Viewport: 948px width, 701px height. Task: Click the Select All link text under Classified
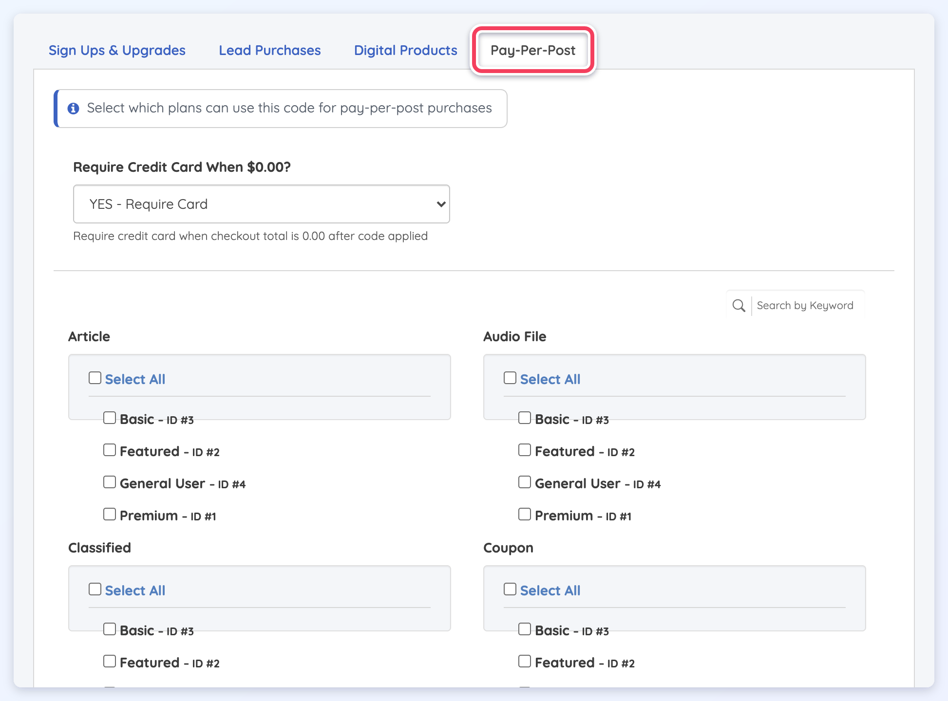tap(135, 590)
